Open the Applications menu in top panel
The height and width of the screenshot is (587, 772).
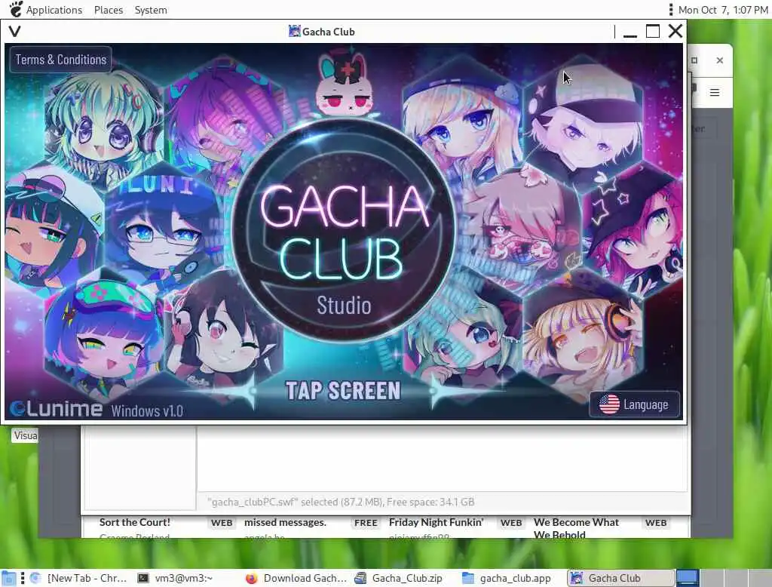coord(54,10)
